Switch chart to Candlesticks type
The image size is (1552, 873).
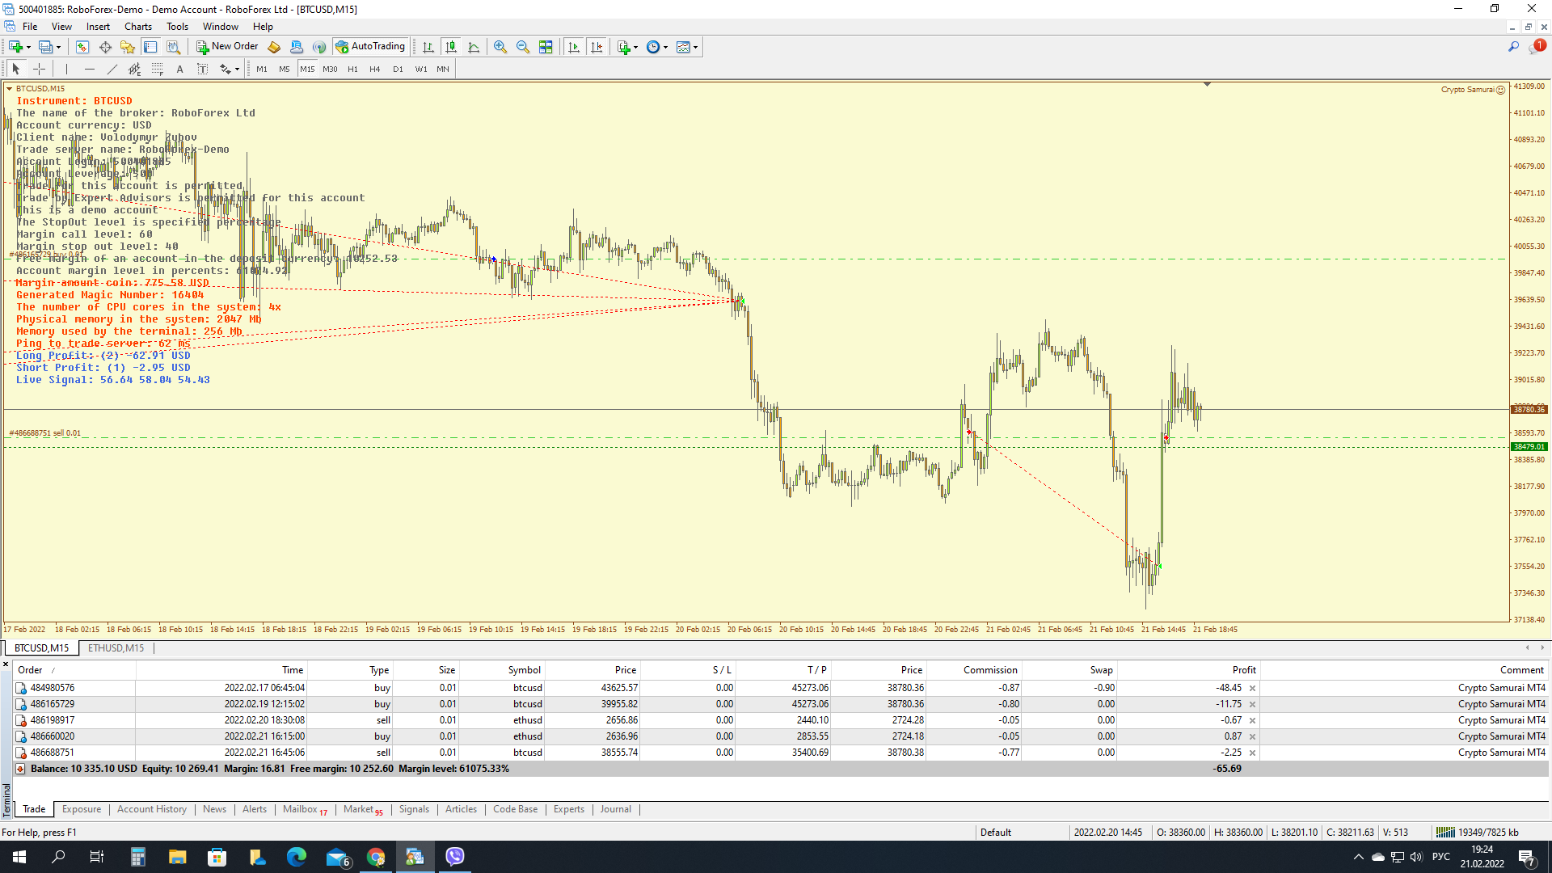pos(451,47)
